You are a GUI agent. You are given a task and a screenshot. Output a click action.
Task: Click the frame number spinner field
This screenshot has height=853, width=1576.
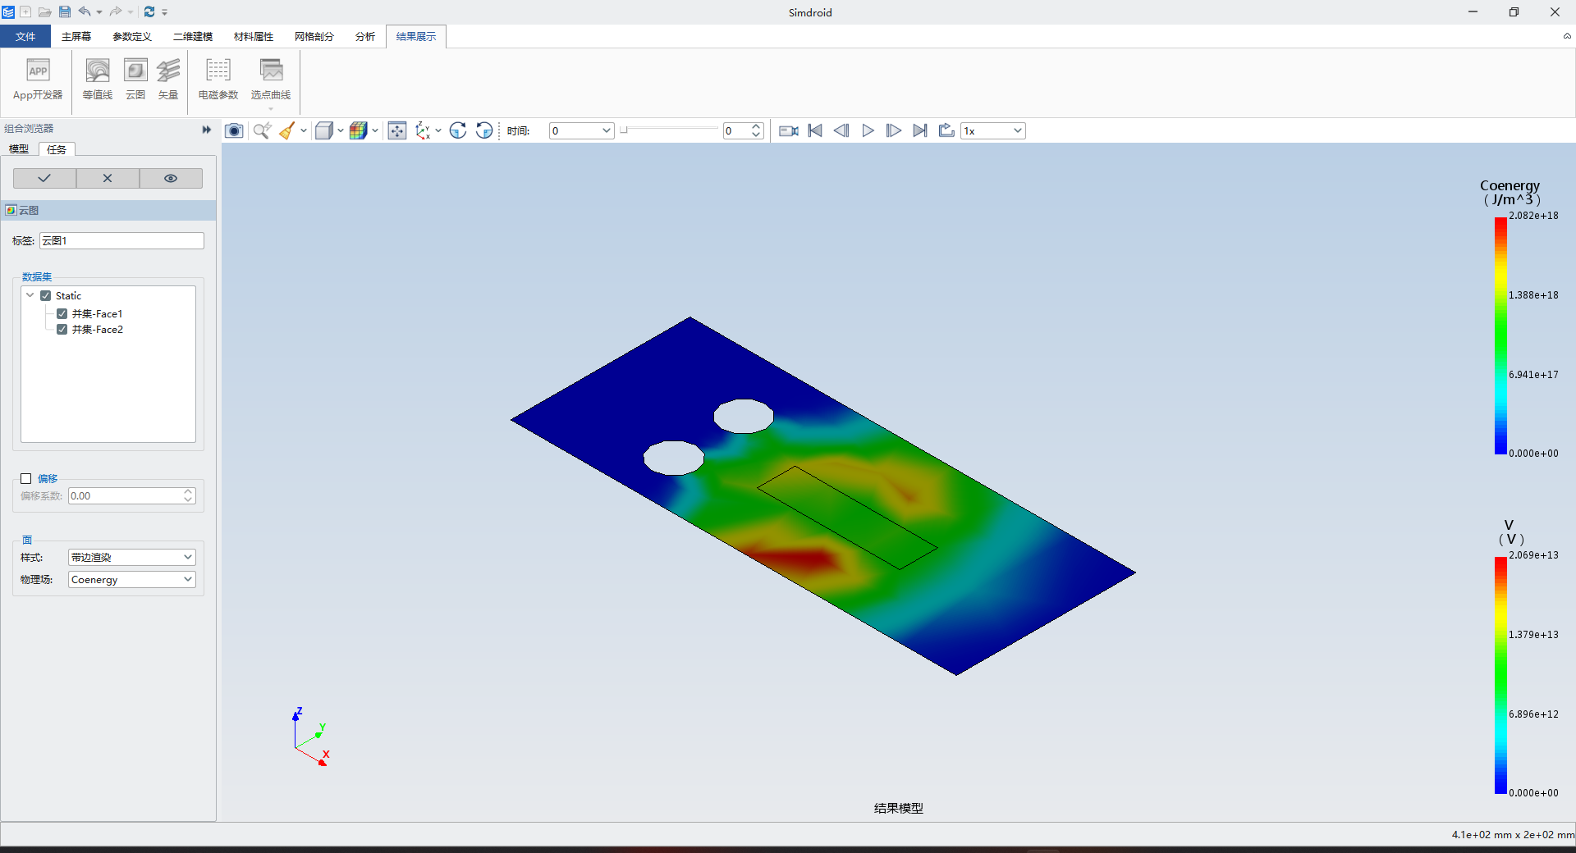744,130
